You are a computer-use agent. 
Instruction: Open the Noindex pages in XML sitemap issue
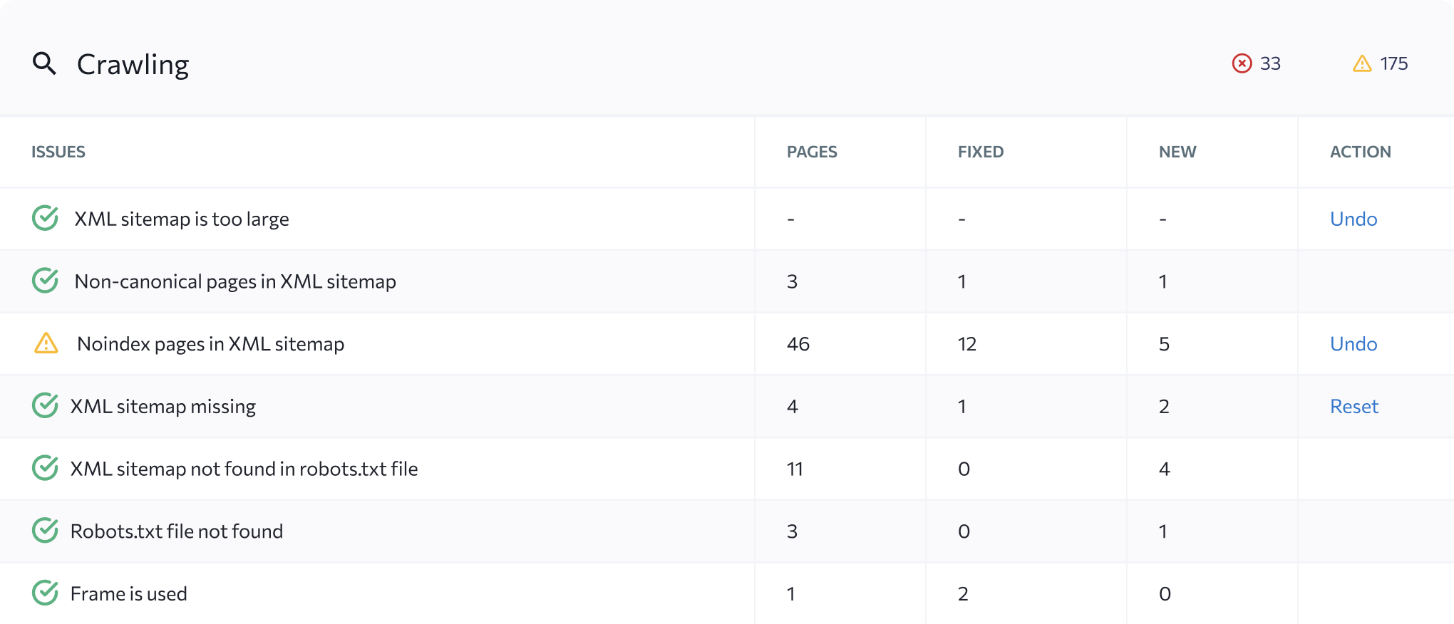pyautogui.click(x=211, y=344)
